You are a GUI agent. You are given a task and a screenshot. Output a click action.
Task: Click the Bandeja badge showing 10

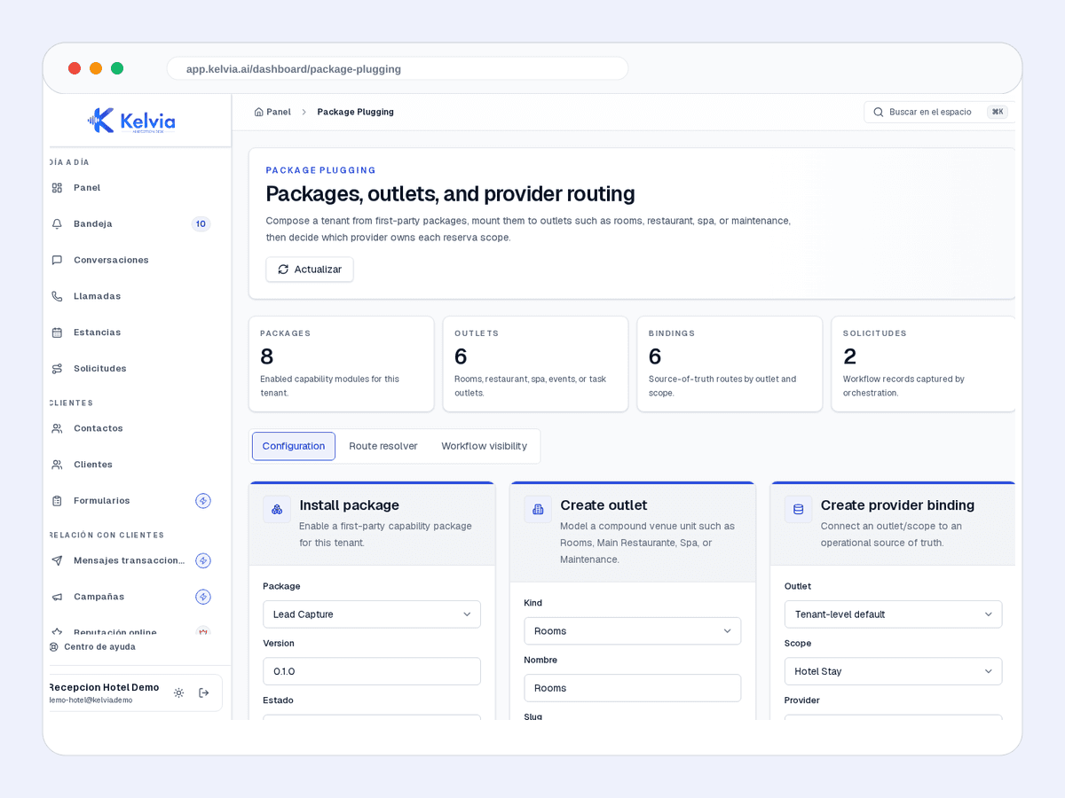(201, 224)
